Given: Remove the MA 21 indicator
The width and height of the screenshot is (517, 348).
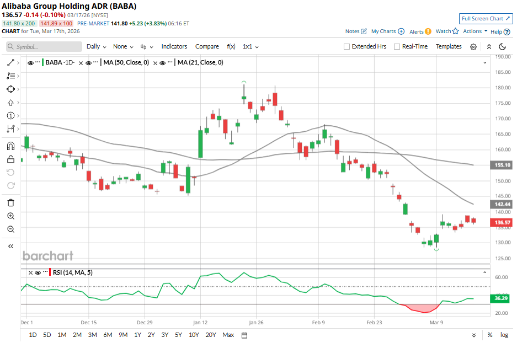Looking at the screenshot, I should pyautogui.click(x=155, y=63).
